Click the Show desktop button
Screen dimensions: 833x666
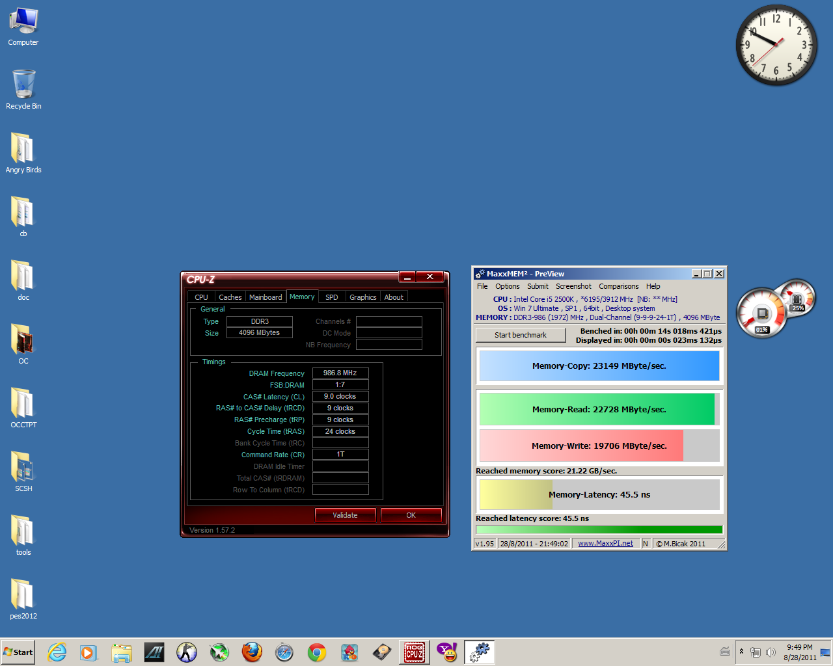(x=825, y=652)
